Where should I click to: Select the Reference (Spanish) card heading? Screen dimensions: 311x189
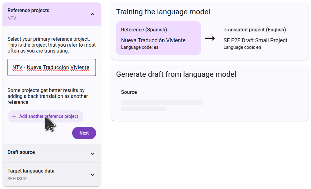pos(144,30)
